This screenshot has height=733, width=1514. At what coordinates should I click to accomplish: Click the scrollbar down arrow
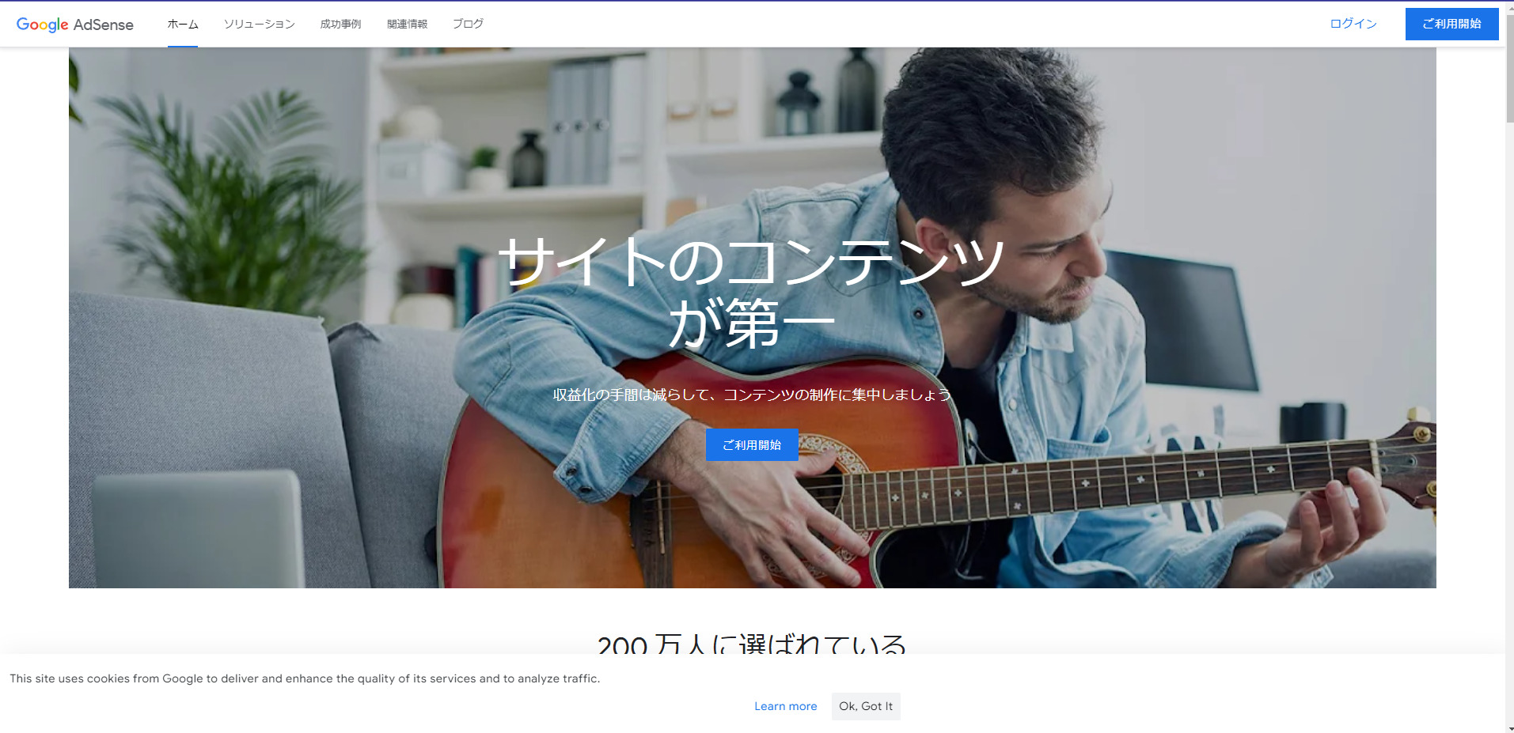[1510, 727]
